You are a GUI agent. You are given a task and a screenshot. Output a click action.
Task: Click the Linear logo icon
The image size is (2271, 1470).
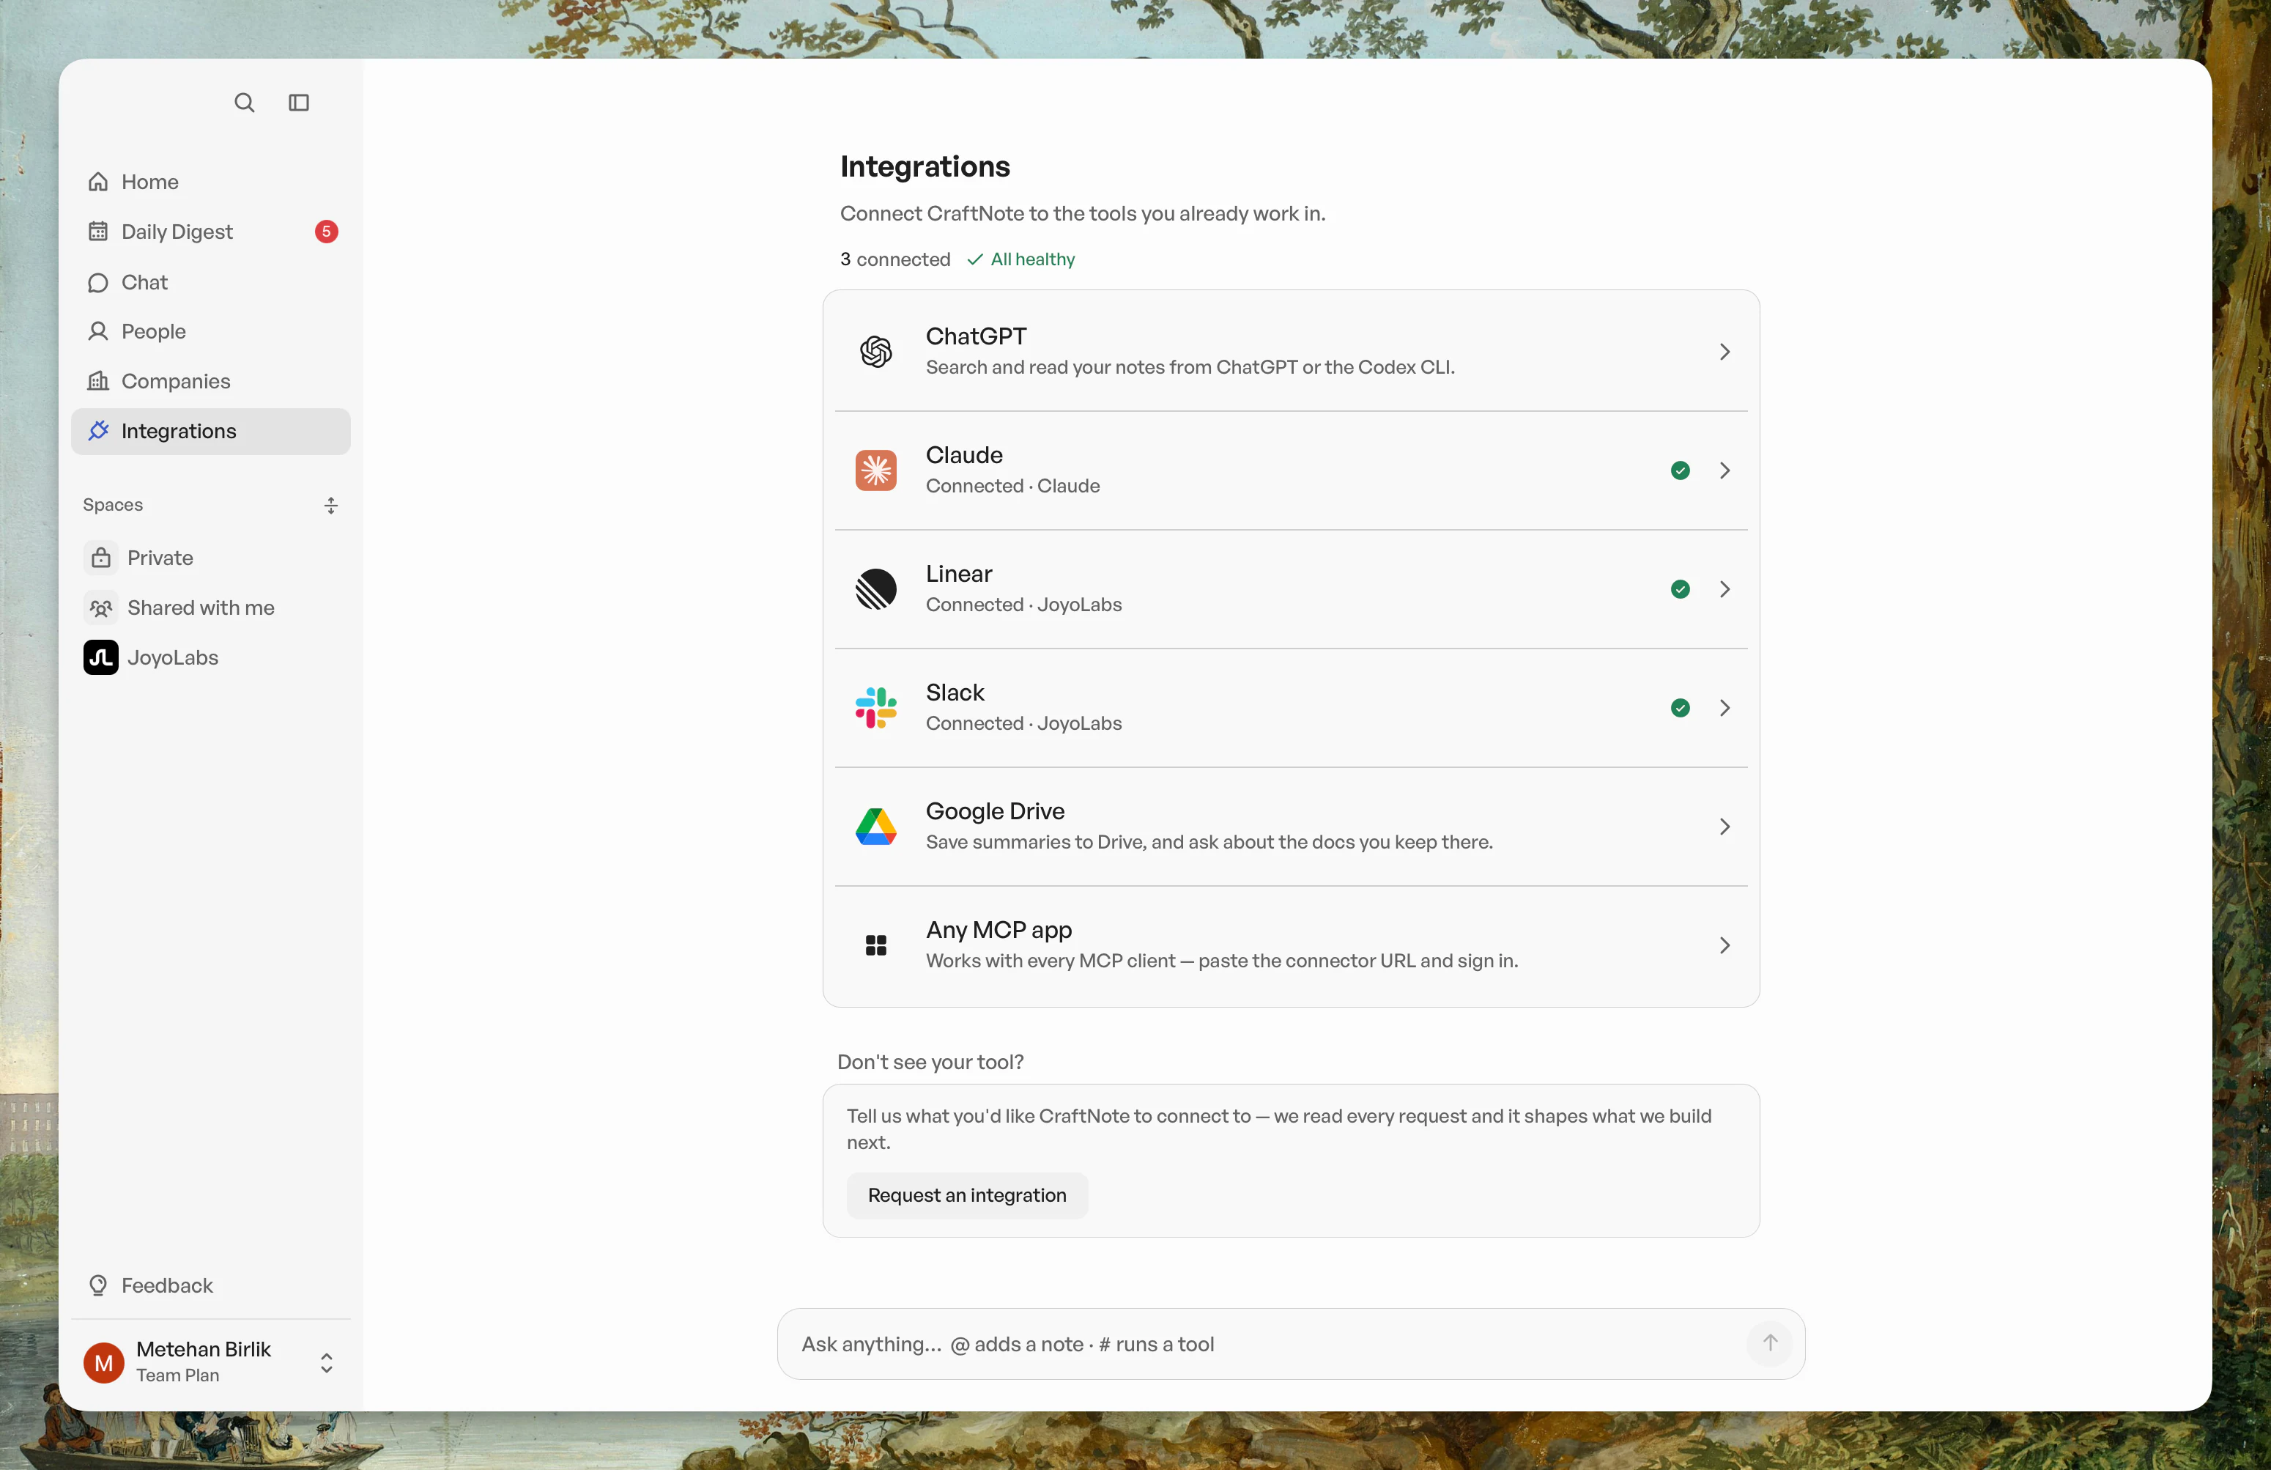876,589
